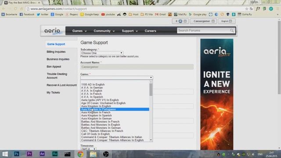This screenshot has height=158, width=281.
Task: Open the Yandex bookmark
Action: pyautogui.click(x=72, y=14)
